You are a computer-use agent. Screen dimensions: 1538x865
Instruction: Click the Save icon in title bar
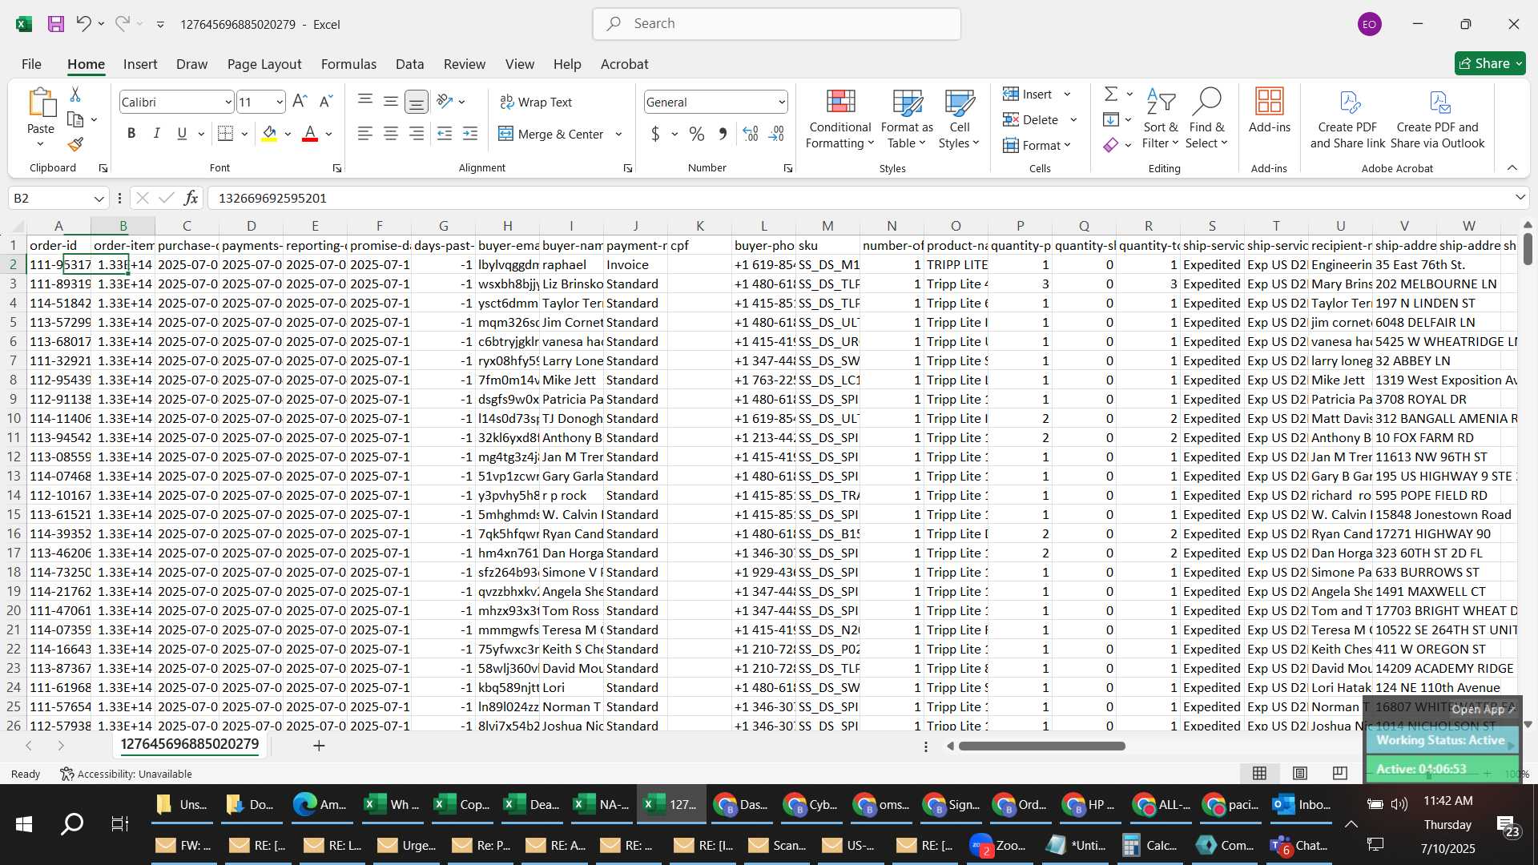(55, 24)
